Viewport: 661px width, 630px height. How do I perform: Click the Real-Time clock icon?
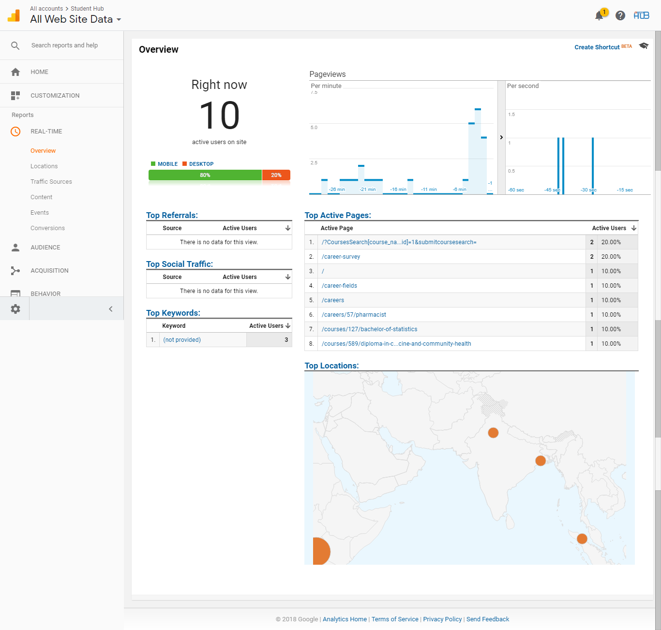click(15, 132)
